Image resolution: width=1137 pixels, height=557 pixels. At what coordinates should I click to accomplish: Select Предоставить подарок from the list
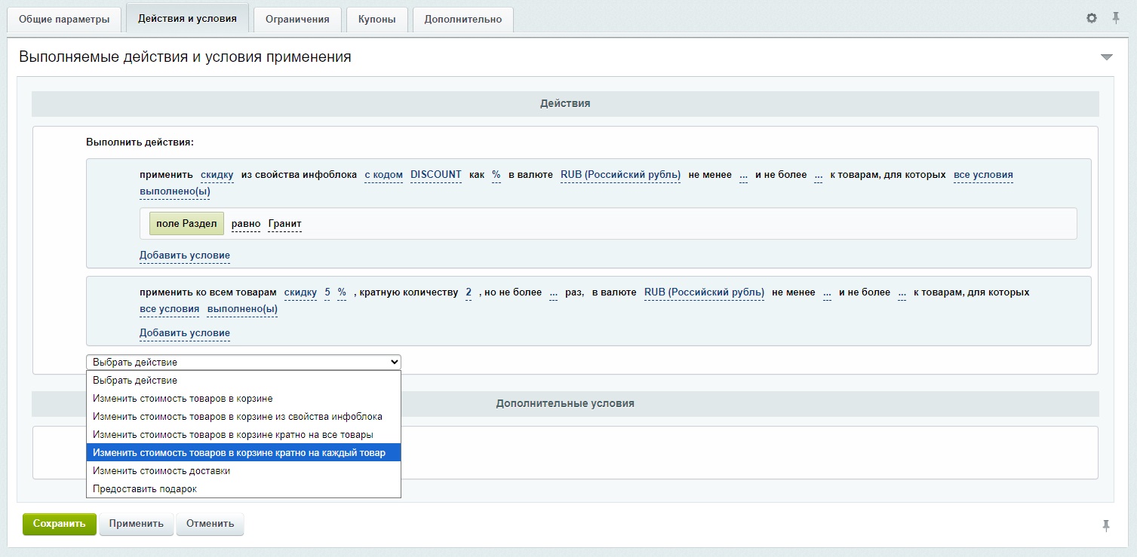(144, 489)
